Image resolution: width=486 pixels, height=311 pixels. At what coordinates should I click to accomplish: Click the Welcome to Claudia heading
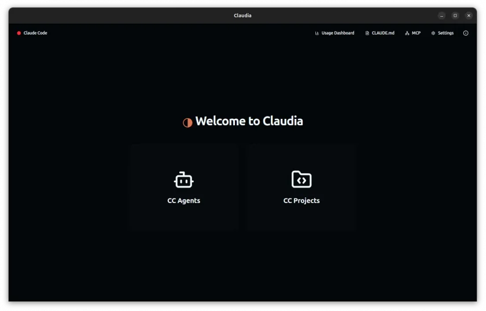click(x=249, y=121)
